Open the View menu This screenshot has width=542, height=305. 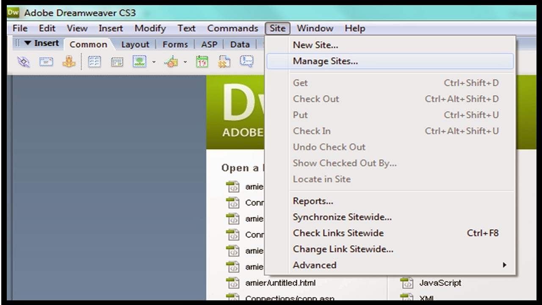point(77,28)
